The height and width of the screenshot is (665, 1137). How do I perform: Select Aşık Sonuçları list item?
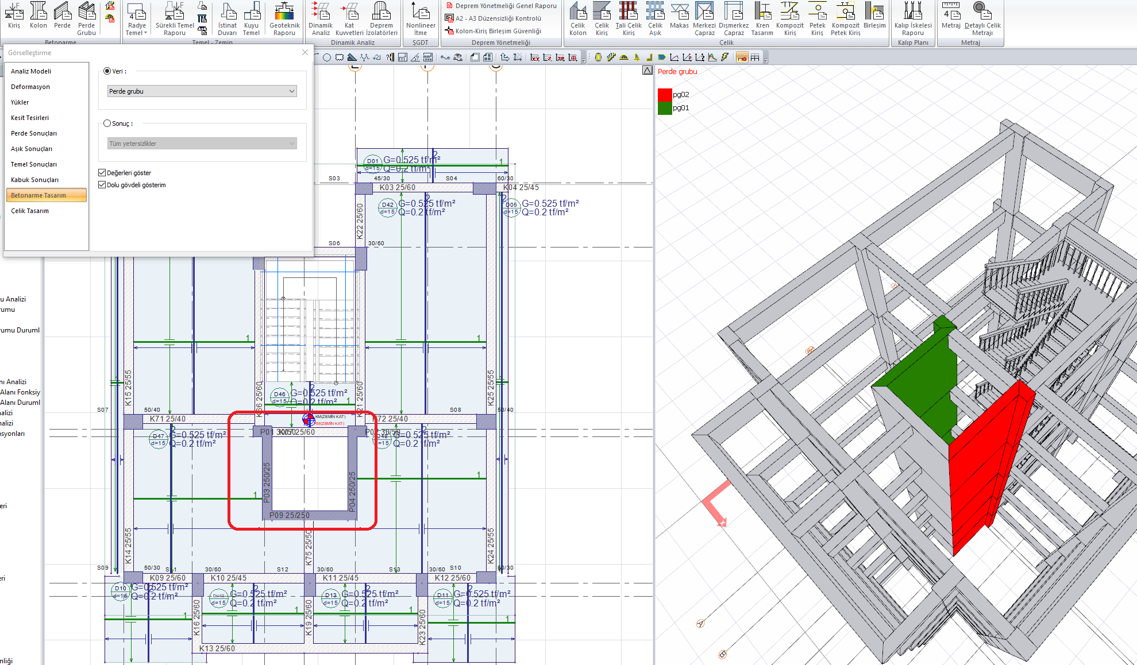tap(47, 149)
